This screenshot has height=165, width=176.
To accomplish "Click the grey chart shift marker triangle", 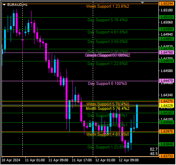I will (142, 3).
